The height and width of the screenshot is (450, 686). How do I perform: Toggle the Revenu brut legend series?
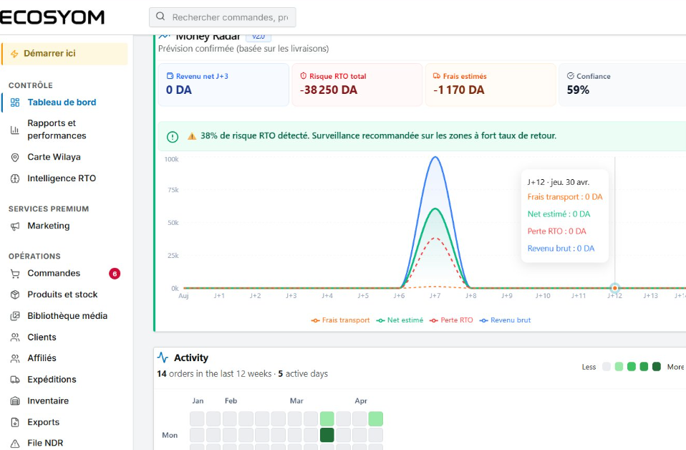click(506, 320)
